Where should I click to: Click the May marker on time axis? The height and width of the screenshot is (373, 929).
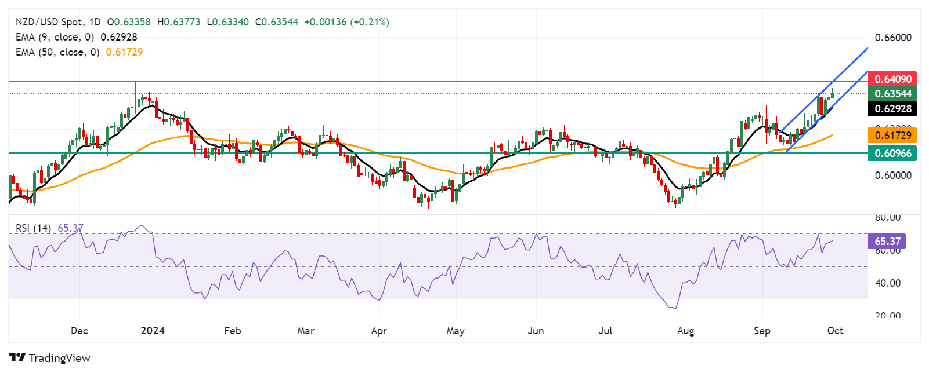pyautogui.click(x=456, y=331)
